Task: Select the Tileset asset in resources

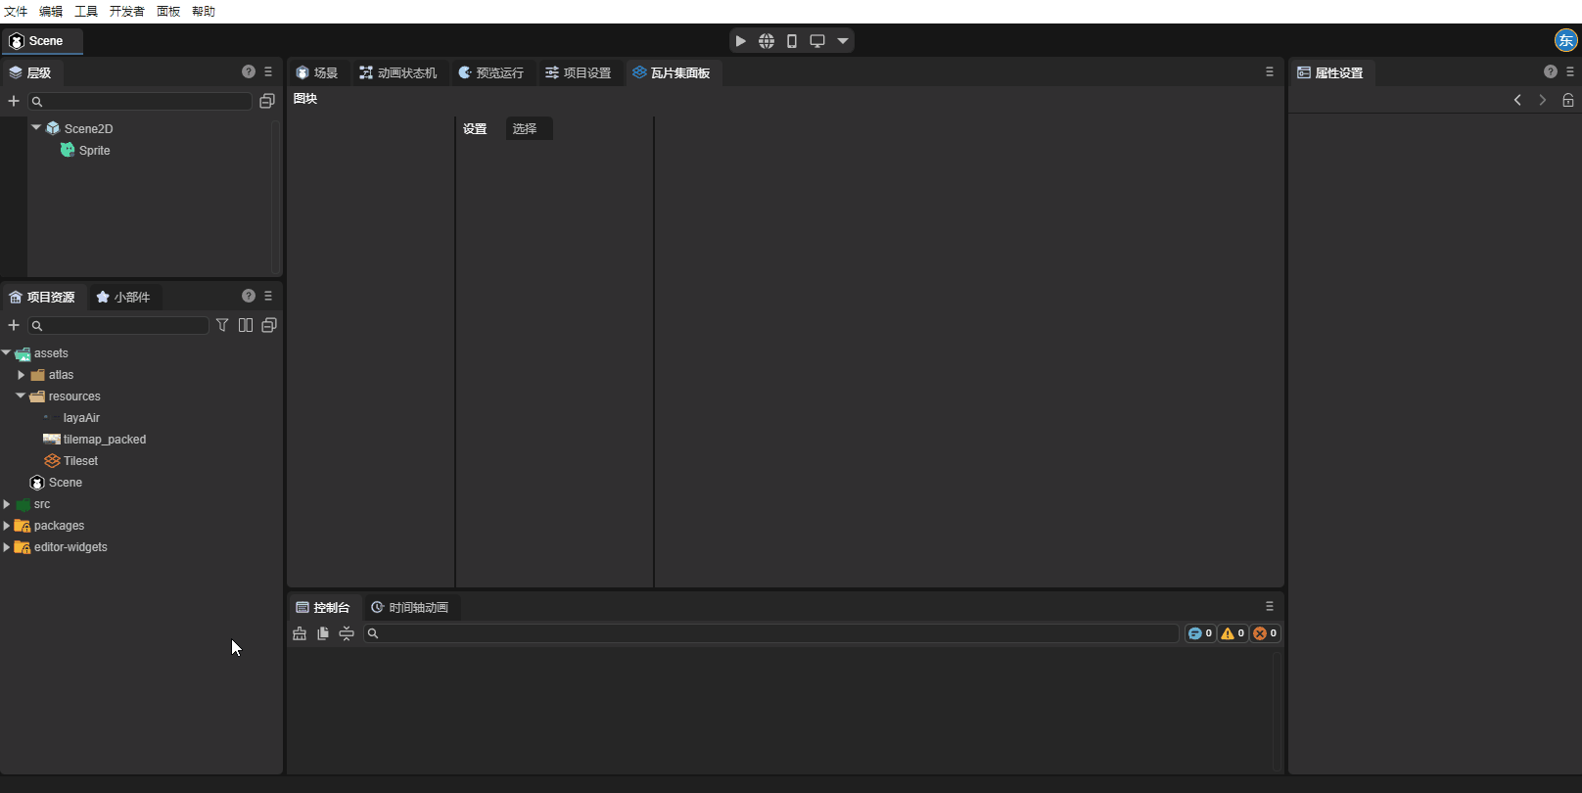Action: click(x=80, y=461)
